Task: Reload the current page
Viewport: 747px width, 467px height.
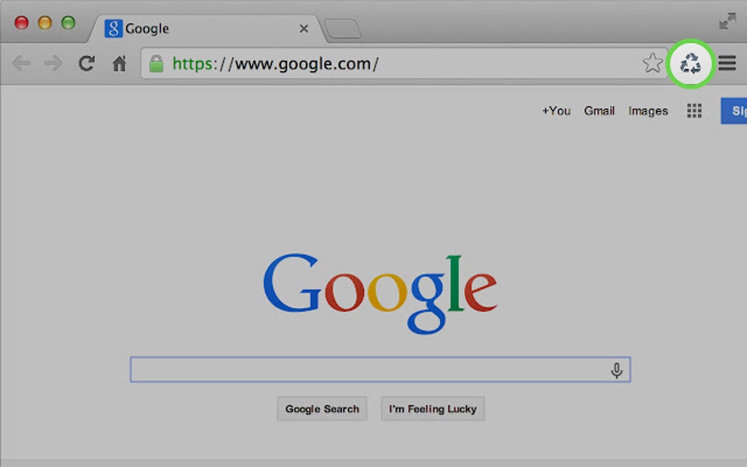Action: tap(86, 63)
